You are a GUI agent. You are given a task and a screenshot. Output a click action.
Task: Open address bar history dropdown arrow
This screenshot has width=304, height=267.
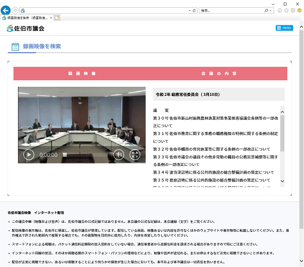click(189, 11)
